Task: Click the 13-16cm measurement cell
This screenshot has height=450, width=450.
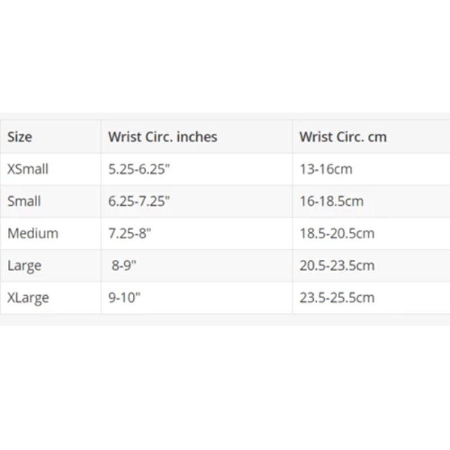Action: tap(326, 169)
